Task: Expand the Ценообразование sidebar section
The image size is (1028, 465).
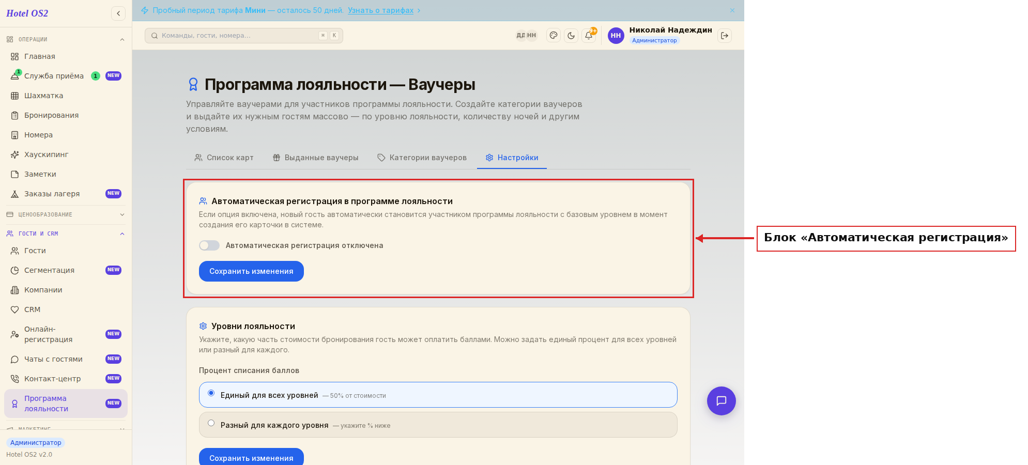Action: pos(66,214)
